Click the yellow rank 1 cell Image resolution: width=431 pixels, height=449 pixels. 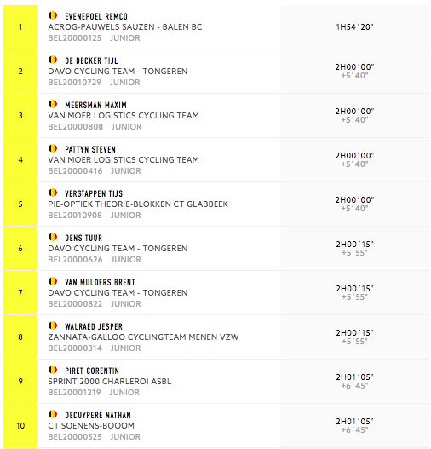point(20,27)
